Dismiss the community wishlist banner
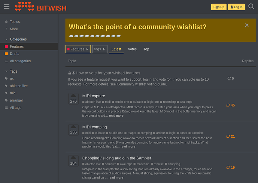258x183 pixels. [x=247, y=25]
